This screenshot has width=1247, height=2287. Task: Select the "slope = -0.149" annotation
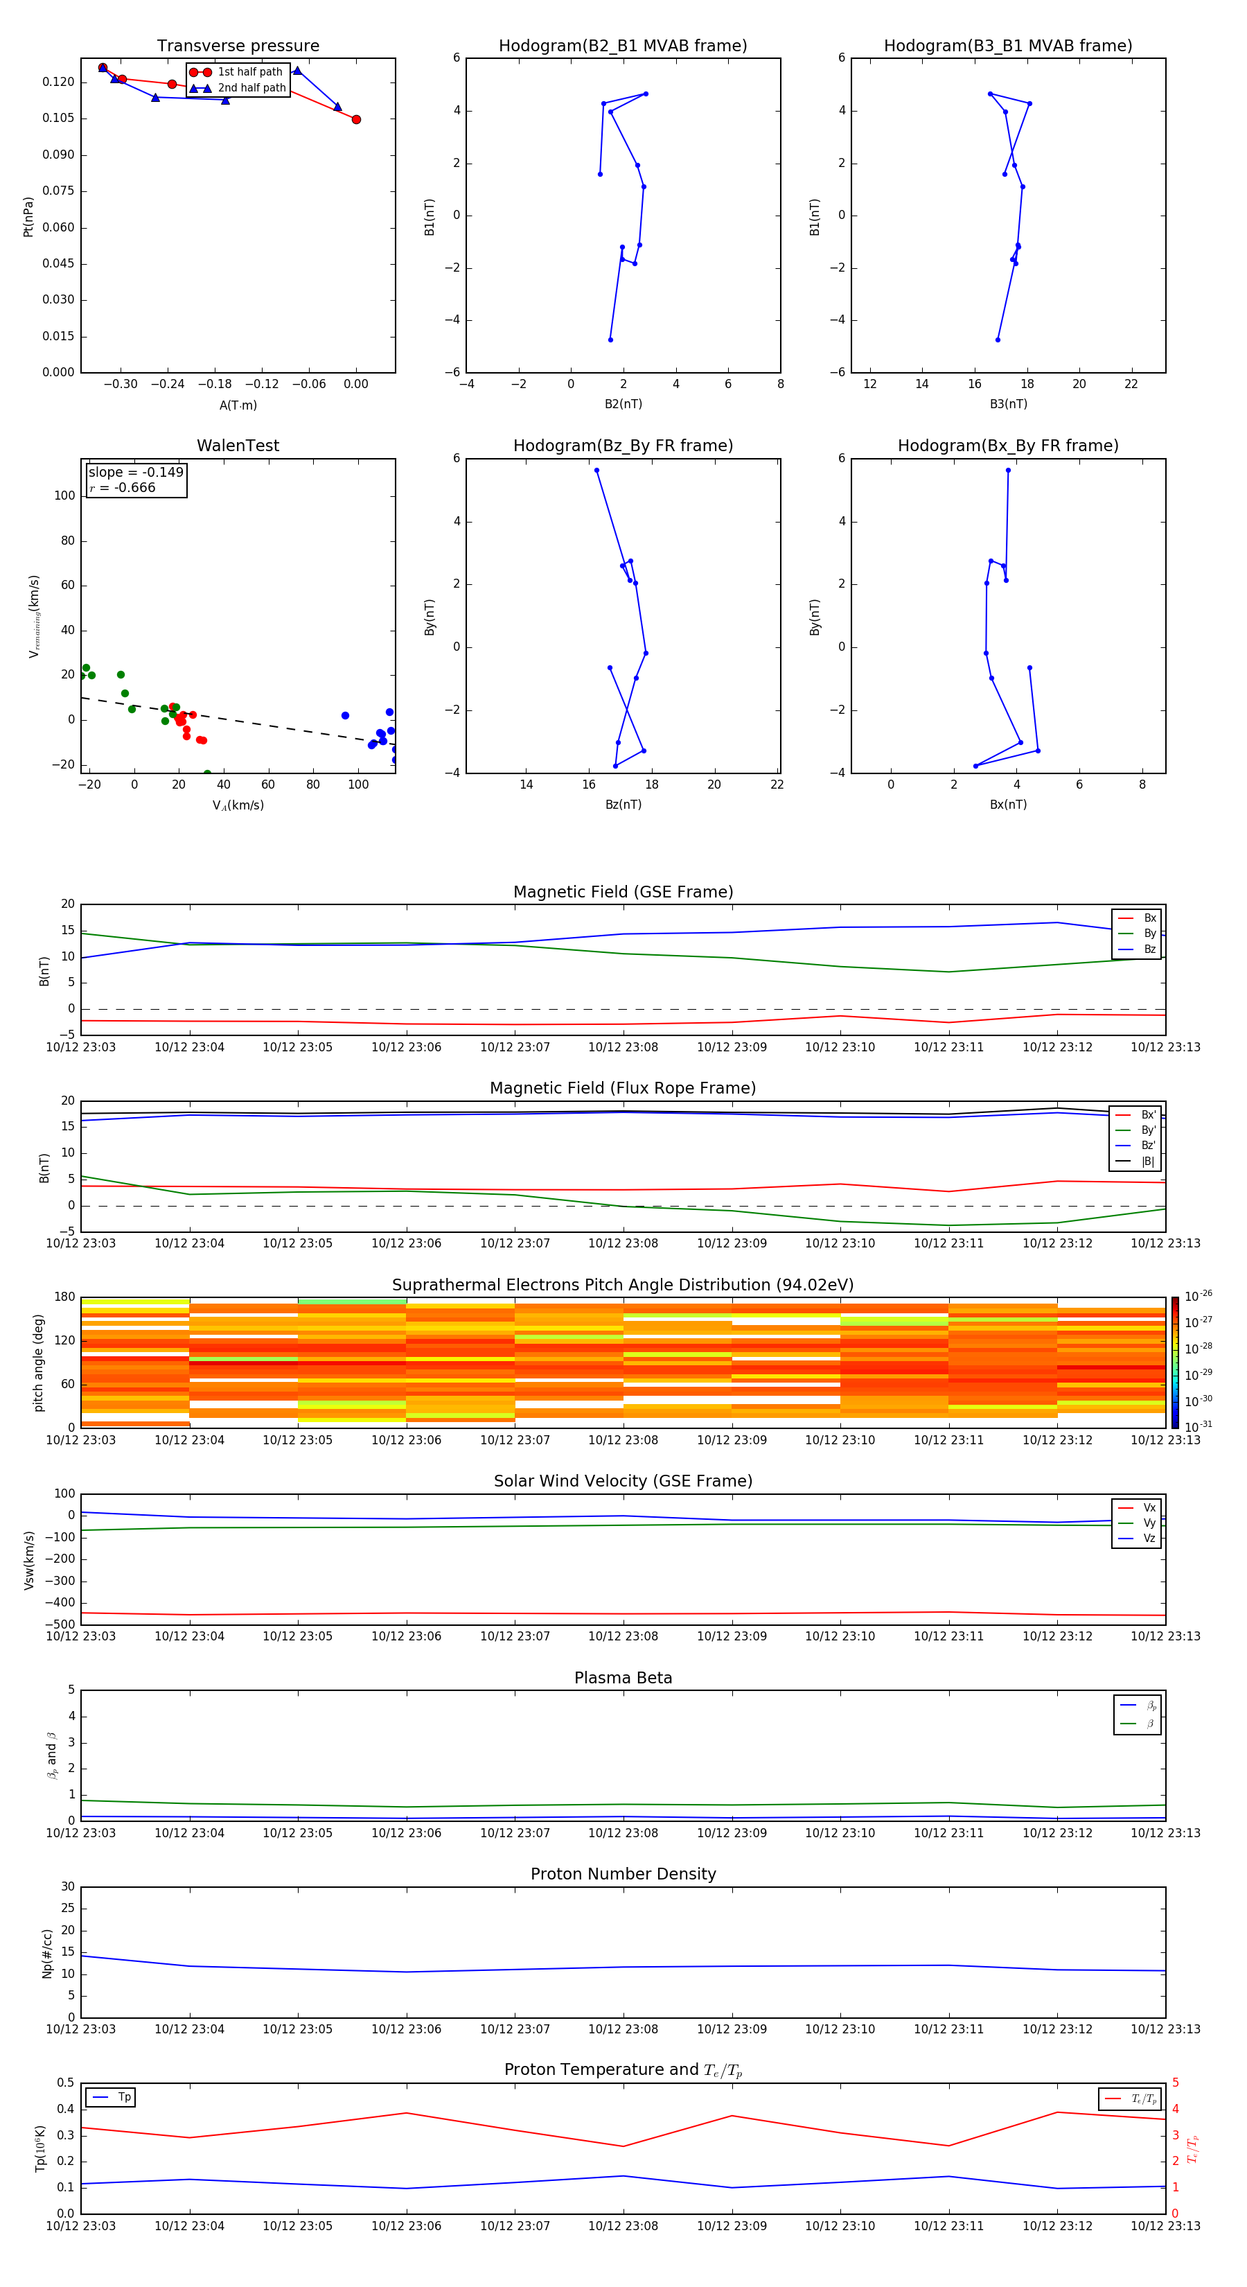(x=136, y=473)
